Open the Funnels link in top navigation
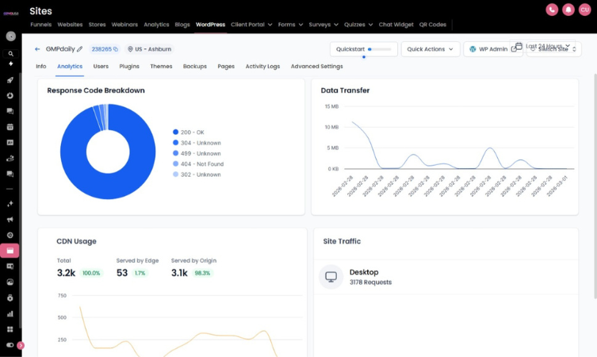597x357 pixels. click(x=40, y=25)
